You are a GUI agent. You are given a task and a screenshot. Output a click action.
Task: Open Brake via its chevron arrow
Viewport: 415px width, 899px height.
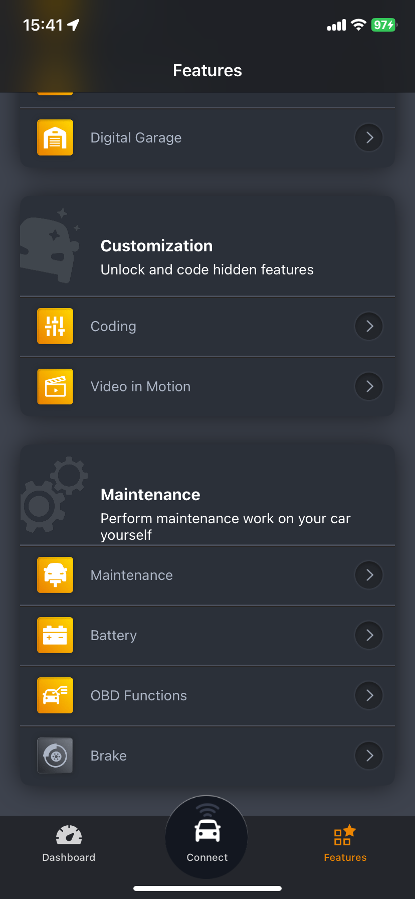(x=369, y=756)
